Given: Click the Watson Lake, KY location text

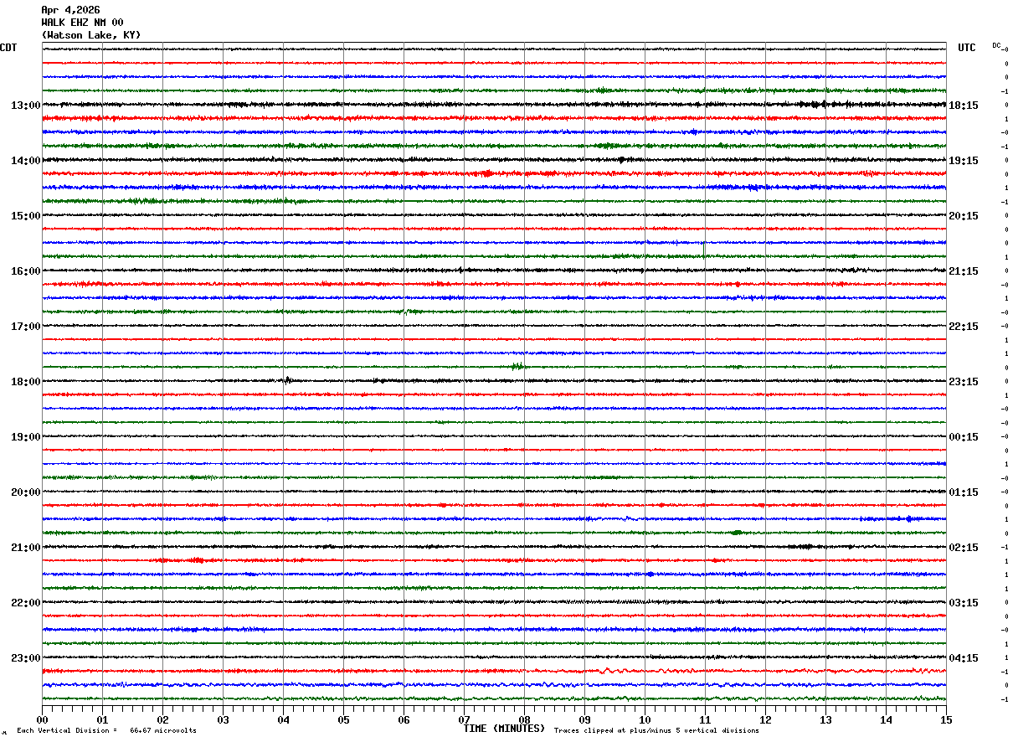Looking at the screenshot, I should 91,35.
